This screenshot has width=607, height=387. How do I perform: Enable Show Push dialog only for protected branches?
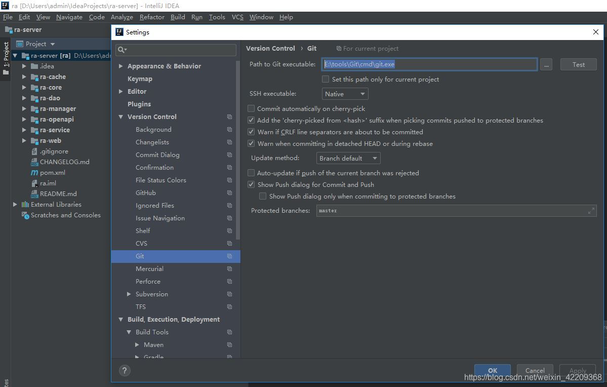coord(263,196)
